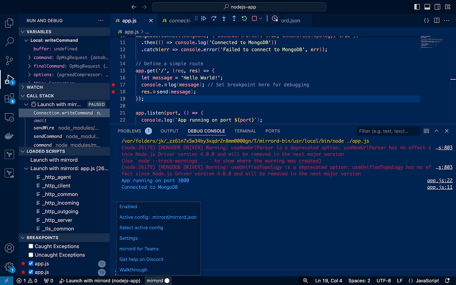Expand the command: OpMsgRequest variable

(29, 57)
